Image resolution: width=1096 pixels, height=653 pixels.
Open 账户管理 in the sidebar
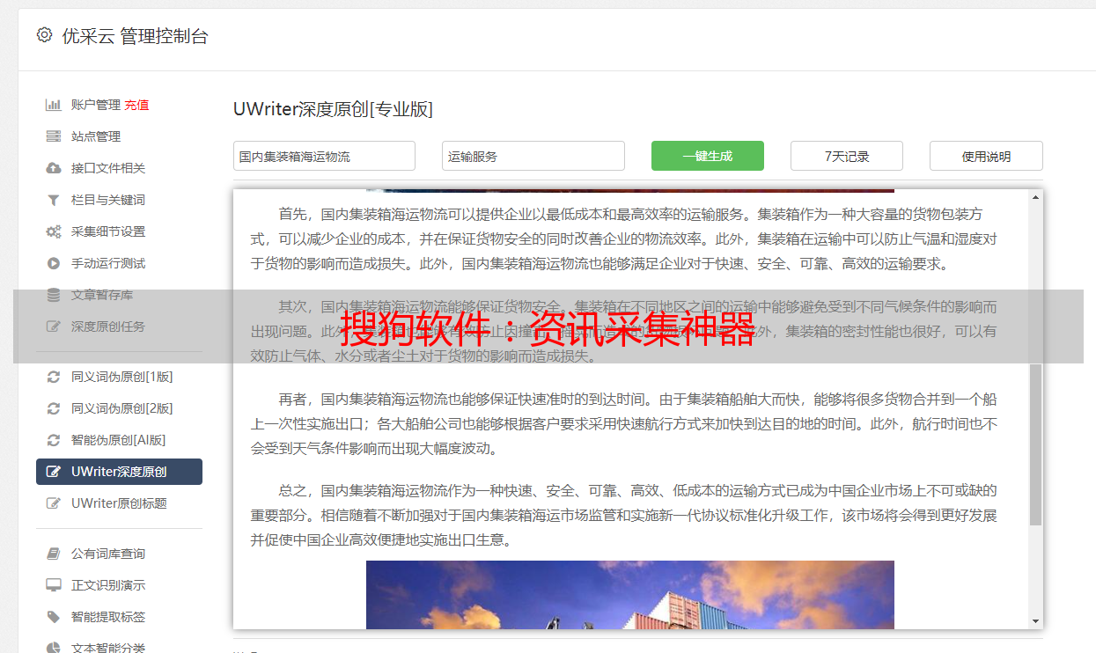click(x=96, y=105)
